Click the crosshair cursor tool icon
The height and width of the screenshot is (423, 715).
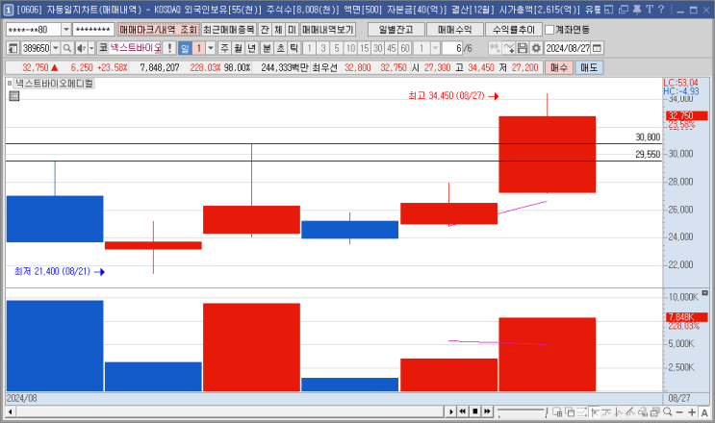[x=594, y=411]
